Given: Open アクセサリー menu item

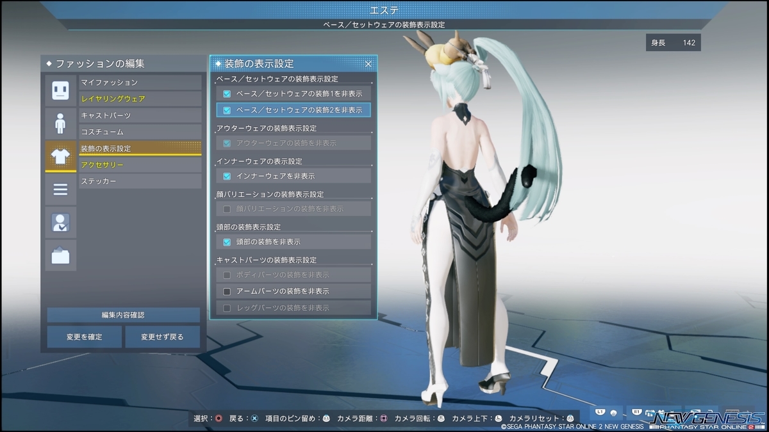Looking at the screenshot, I should [140, 165].
